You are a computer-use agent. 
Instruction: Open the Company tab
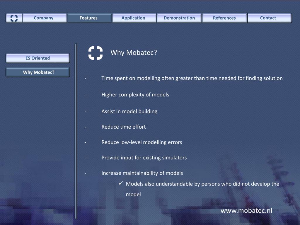point(44,18)
